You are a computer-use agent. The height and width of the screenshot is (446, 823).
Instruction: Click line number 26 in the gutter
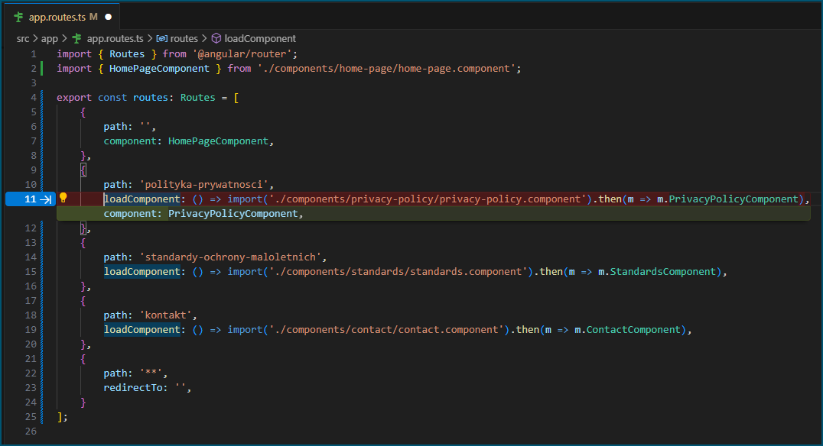(31, 431)
